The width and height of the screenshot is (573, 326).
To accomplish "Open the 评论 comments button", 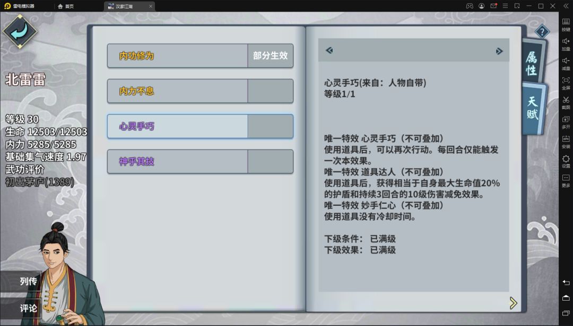I will tap(22, 309).
